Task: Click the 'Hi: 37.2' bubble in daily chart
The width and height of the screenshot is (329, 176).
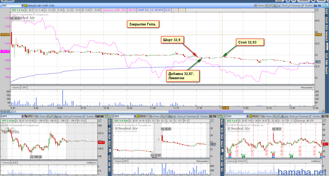Action: [277, 129]
